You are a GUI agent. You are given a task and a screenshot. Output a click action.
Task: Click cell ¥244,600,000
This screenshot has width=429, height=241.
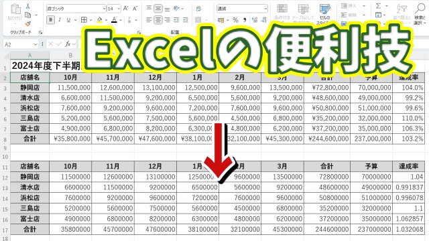point(327,139)
